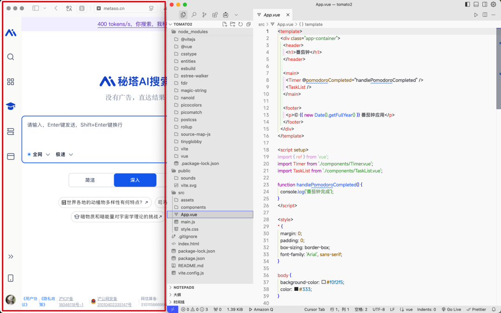501x313 pixels.
Task: Open editor More Actions ellipsis
Action: pos(493,15)
